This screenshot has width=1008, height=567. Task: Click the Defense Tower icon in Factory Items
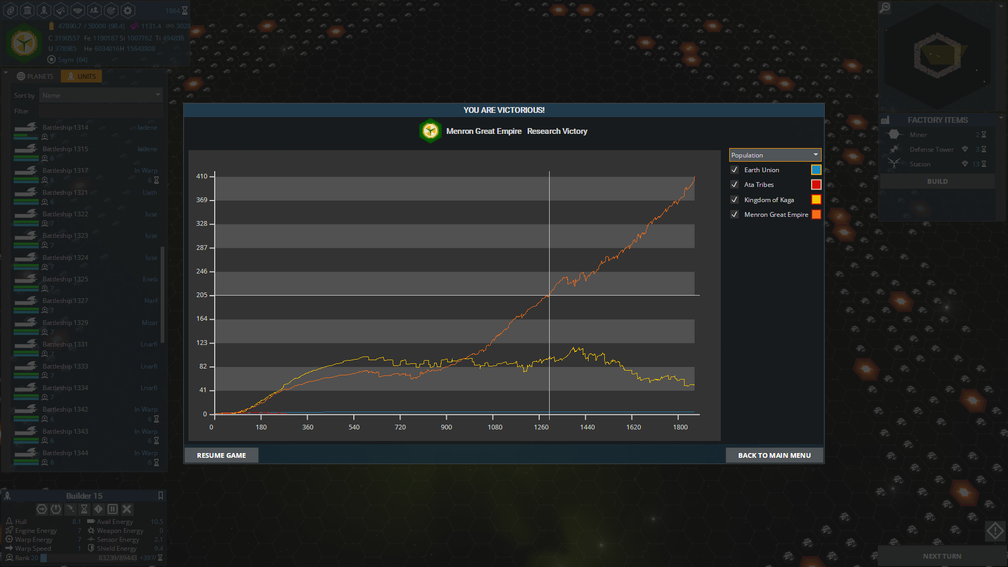[x=894, y=150]
